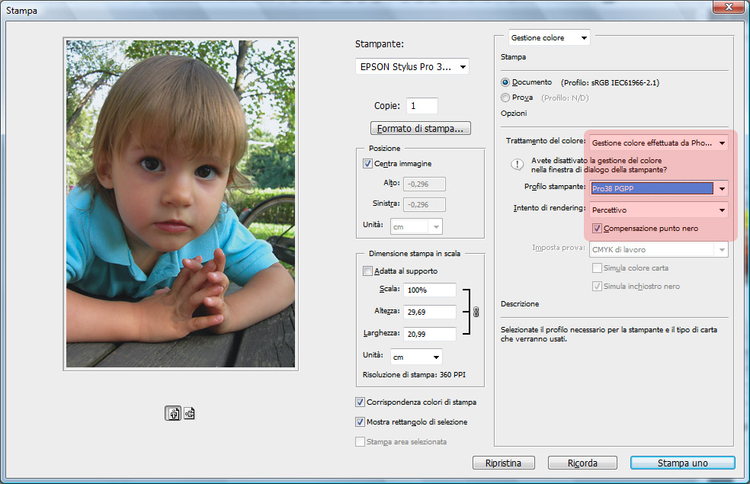Toggle Compensazione punto nero checkbox

597,228
